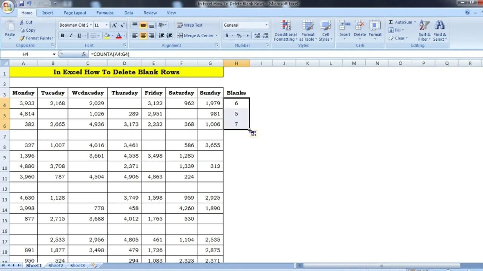Open Sort & Filter menu
Image resolution: width=483 pixels, height=271 pixels.
[425, 30]
